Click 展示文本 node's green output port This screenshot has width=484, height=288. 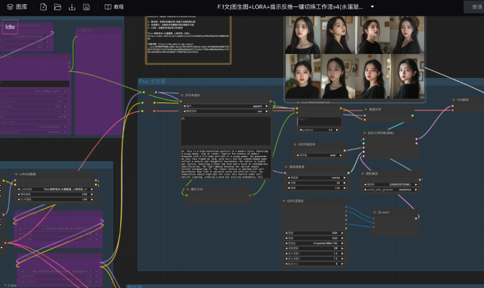(x=250, y=195)
